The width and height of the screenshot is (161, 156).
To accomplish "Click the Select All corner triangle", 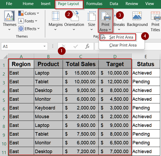I will 5,57.
